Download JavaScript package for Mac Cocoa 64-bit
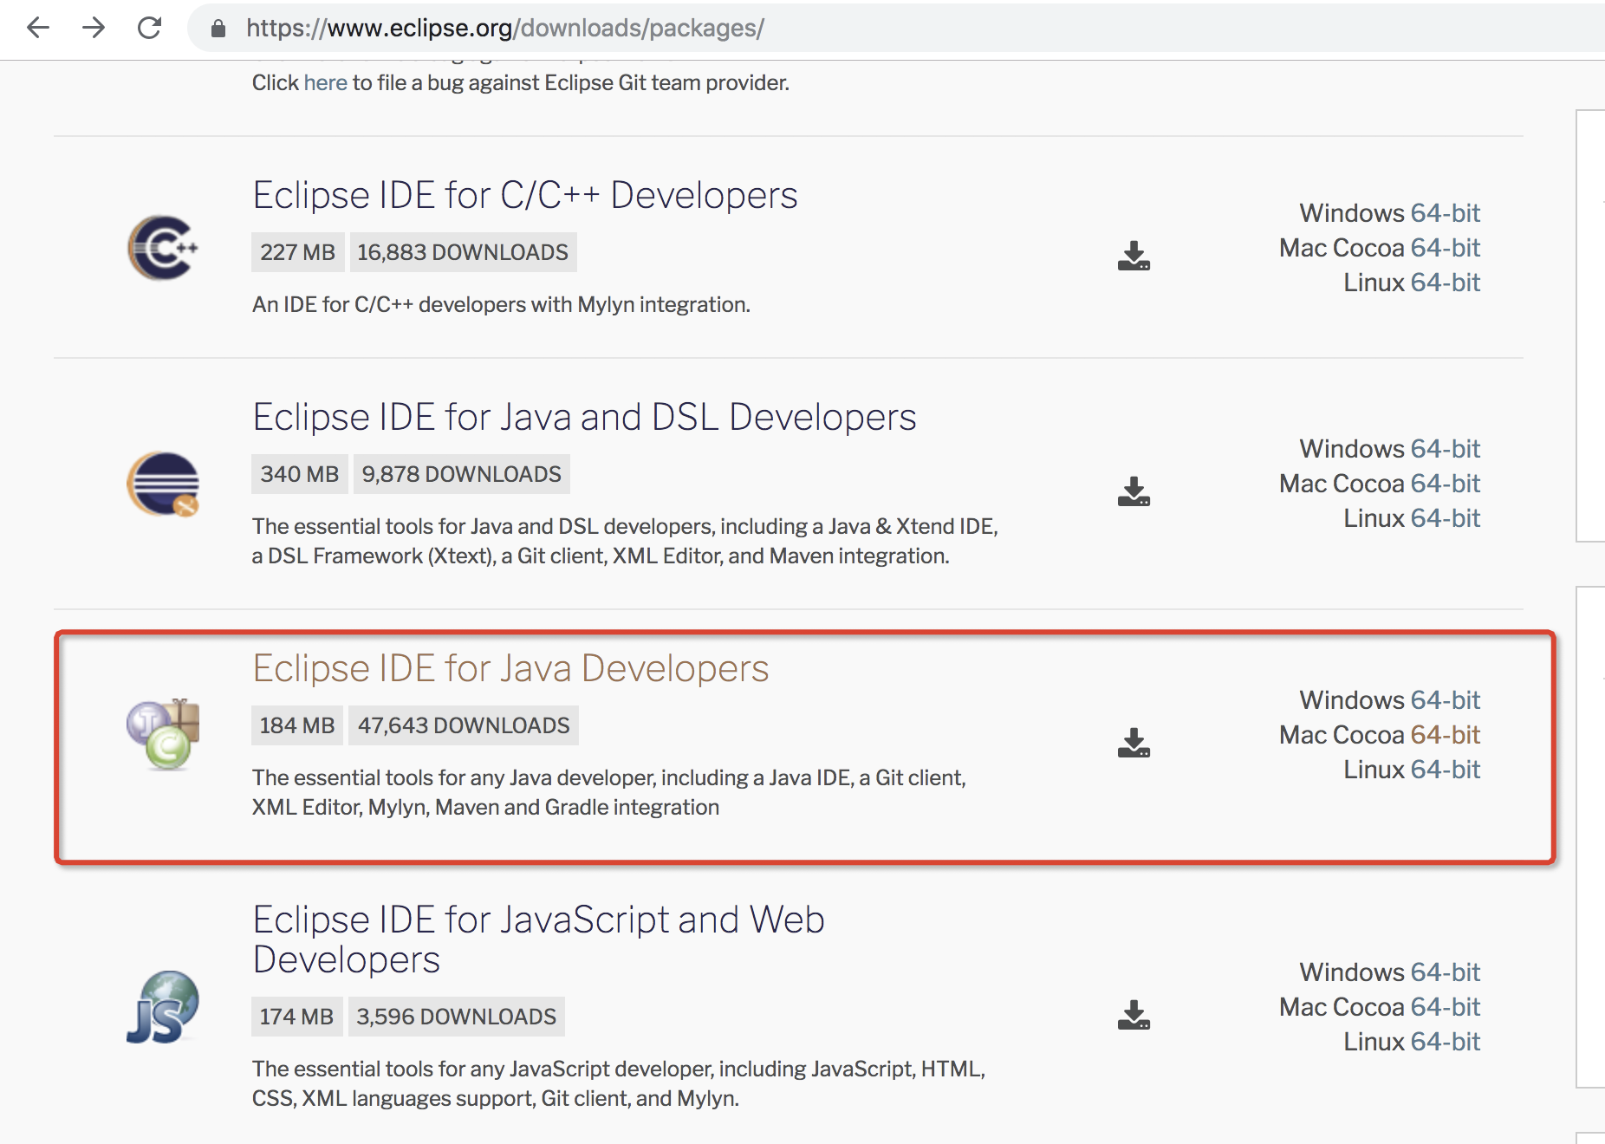Viewport: 1605px width, 1144px height. [x=1445, y=1007]
